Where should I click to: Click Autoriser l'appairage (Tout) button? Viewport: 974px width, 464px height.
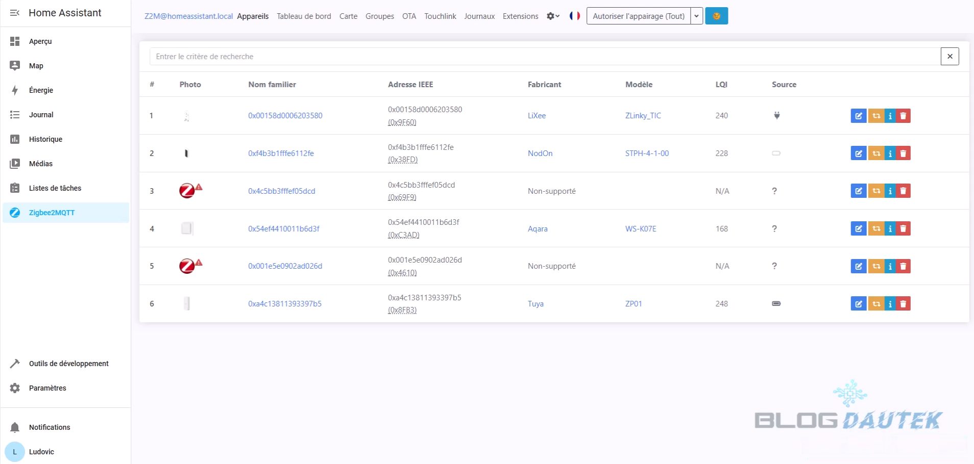pyautogui.click(x=638, y=16)
